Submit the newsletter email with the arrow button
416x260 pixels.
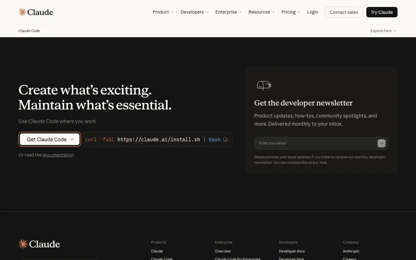(x=381, y=143)
